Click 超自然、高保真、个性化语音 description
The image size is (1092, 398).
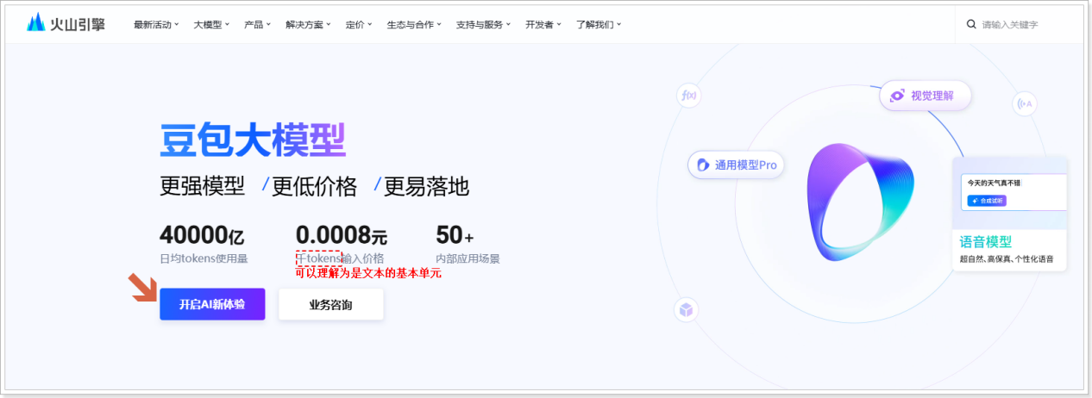pos(1007,259)
